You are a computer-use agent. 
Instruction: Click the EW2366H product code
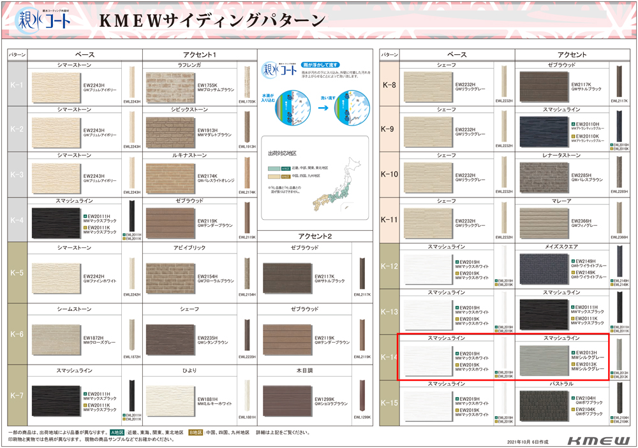coord(581,220)
